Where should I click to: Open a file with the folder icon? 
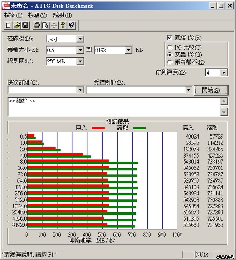pos(17,25)
